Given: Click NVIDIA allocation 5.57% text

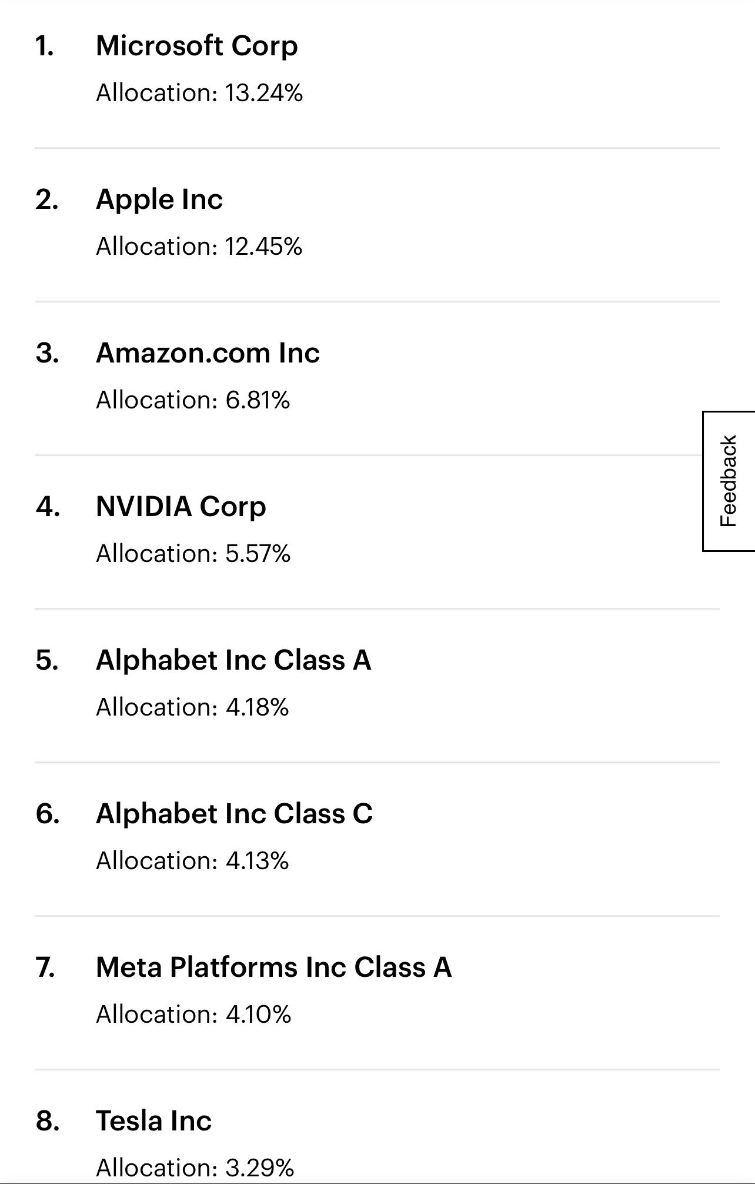Looking at the screenshot, I should coord(193,554).
